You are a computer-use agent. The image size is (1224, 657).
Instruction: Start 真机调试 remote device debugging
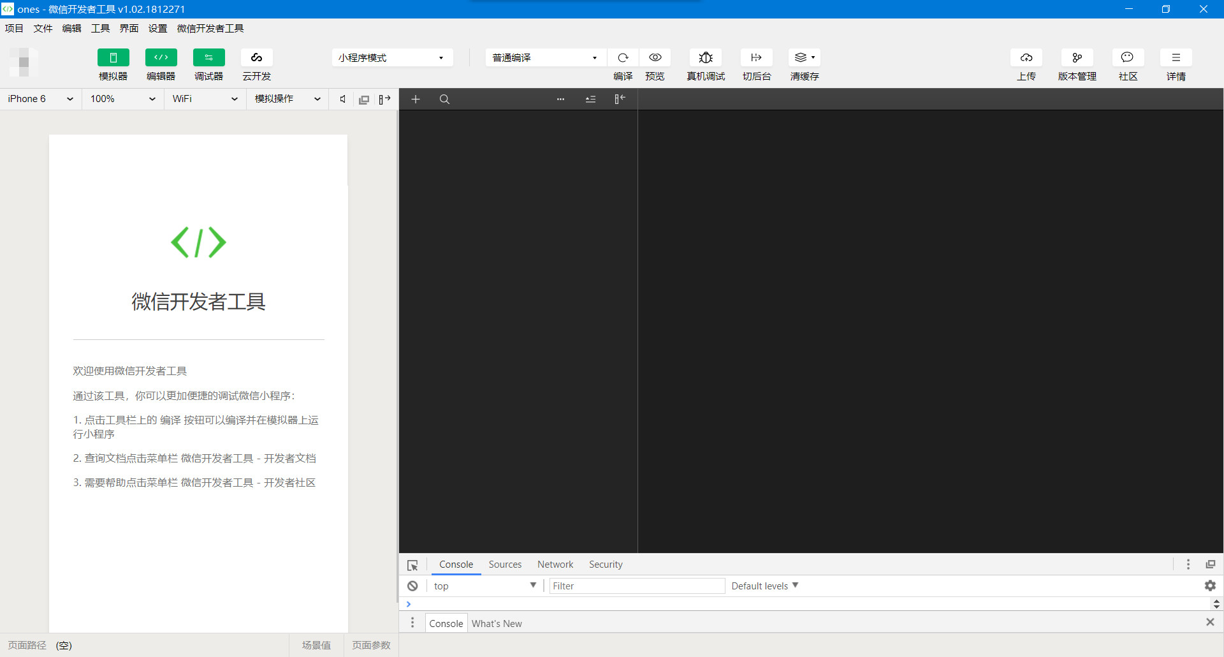[706, 57]
